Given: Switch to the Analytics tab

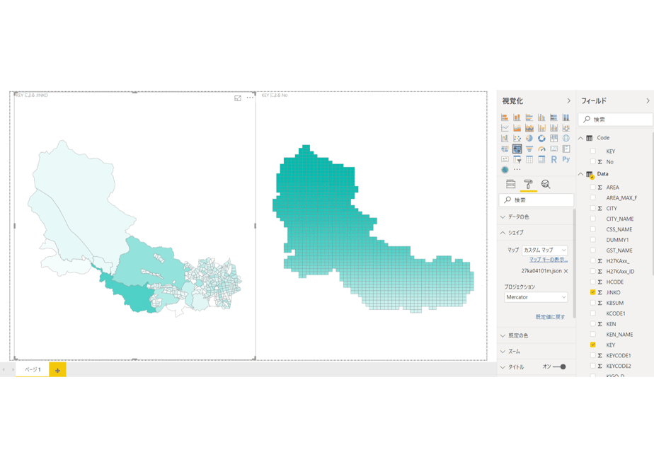Looking at the screenshot, I should (x=546, y=184).
